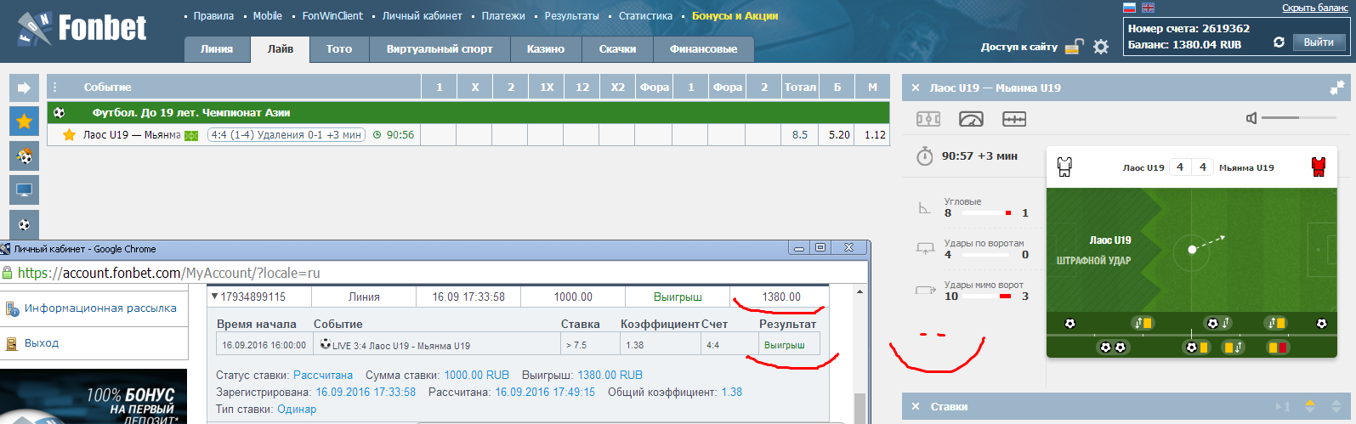The width and height of the screenshot is (1356, 424).
Task: Click the 8.5 total value cell
Action: coord(800,135)
